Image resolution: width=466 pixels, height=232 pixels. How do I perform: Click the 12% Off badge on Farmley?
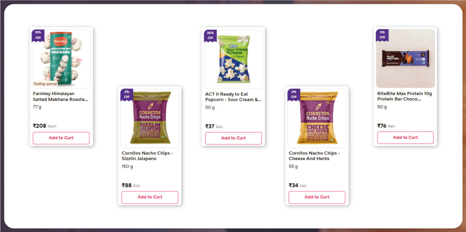(x=38, y=35)
